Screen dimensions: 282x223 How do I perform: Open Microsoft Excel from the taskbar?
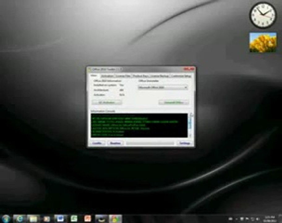click(x=74, y=219)
